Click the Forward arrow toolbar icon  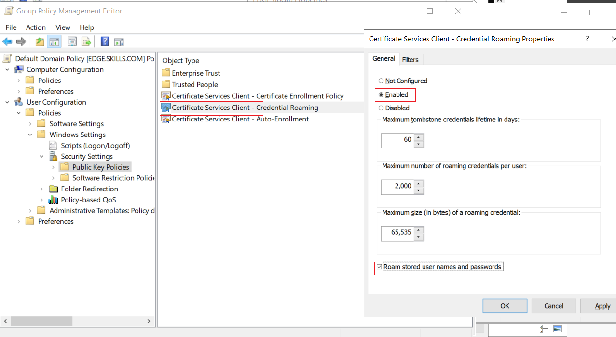click(21, 42)
